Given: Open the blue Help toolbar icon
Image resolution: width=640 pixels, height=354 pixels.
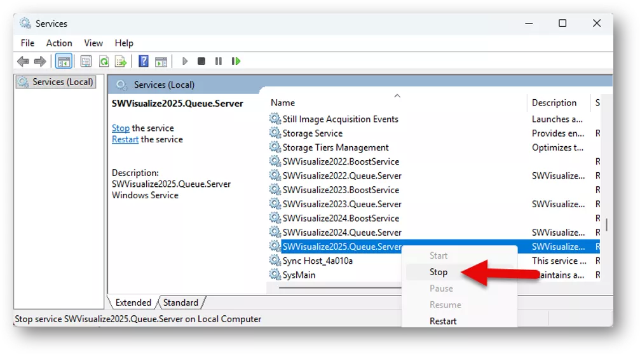Looking at the screenshot, I should [x=143, y=61].
